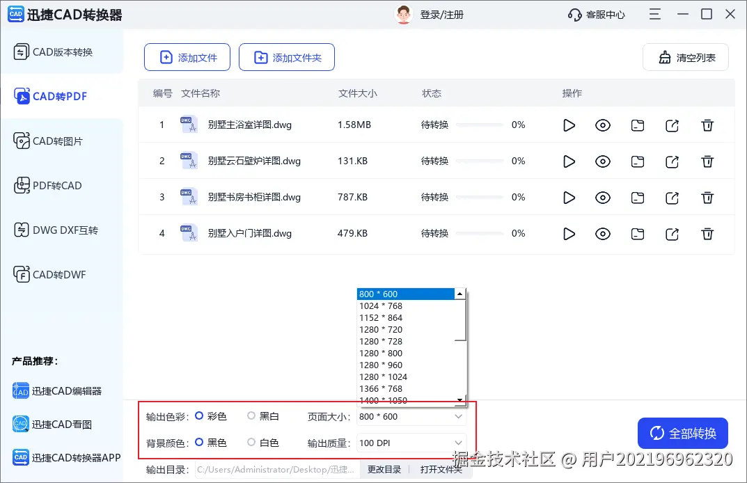This screenshot has height=483, width=747.
Task: Open 迅捷CAD转换器APP recommendation
Action: (66, 458)
